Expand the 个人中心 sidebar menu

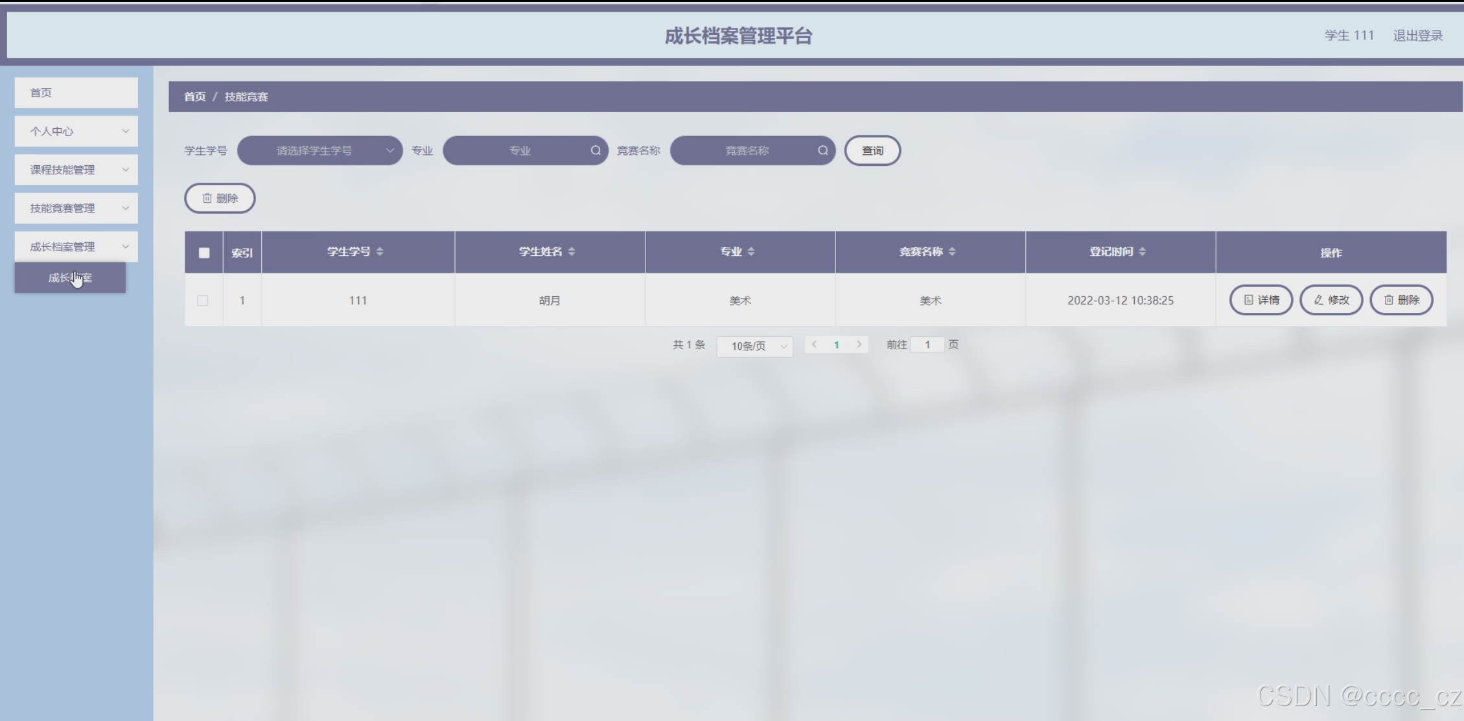tap(76, 132)
